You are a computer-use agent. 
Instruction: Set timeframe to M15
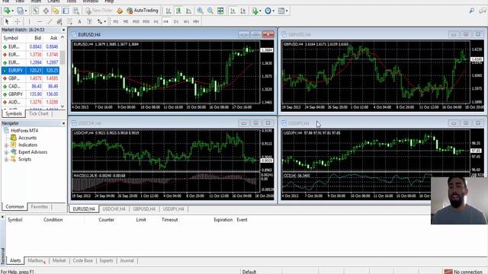pos(136,21)
